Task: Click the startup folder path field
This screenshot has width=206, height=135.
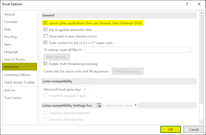Action: coord(138,50)
